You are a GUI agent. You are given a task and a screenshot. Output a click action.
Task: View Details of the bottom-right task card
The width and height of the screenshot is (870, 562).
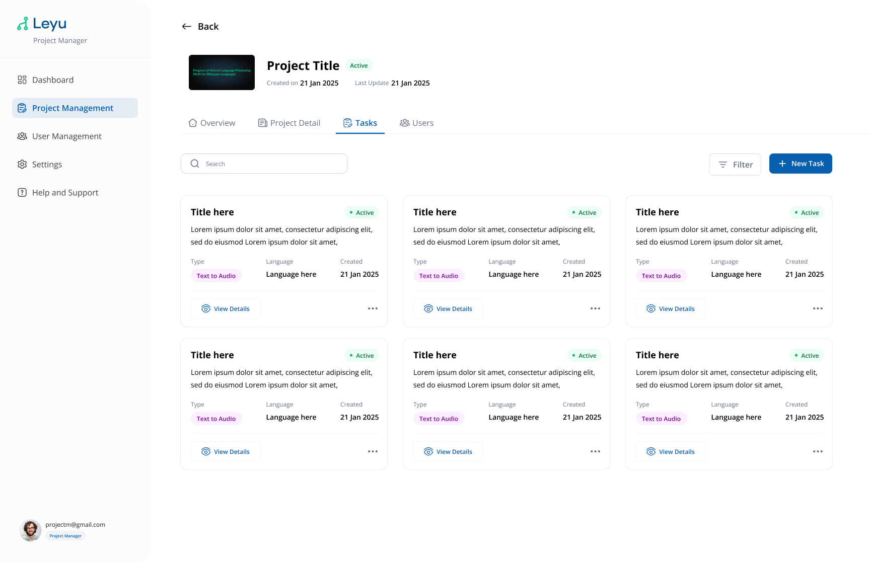tap(671, 451)
